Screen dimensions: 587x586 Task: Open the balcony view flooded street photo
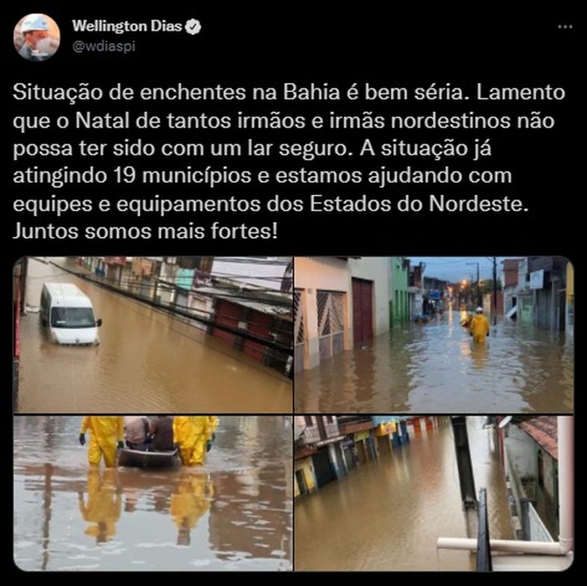point(434,493)
